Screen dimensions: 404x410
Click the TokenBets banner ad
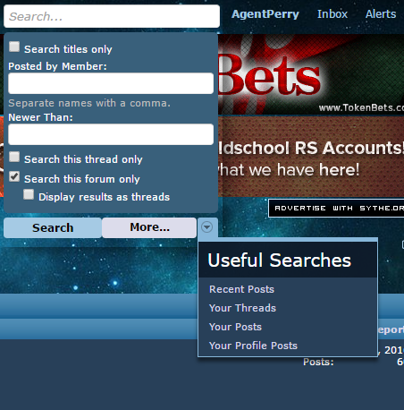click(x=311, y=74)
